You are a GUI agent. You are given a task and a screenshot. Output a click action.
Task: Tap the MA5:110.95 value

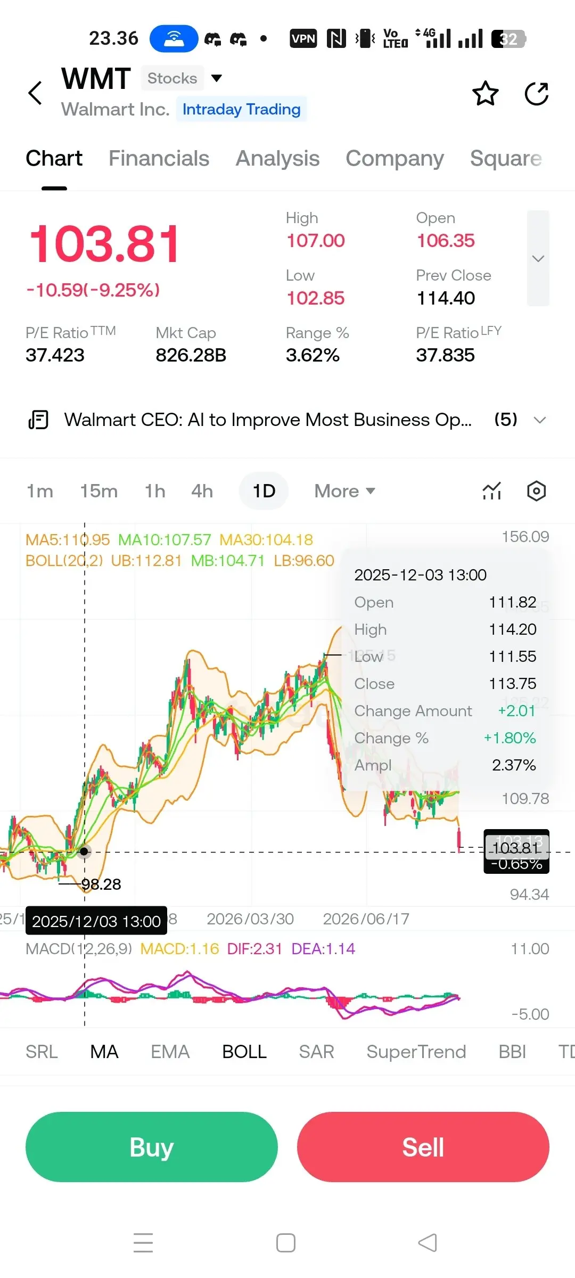[x=68, y=539]
